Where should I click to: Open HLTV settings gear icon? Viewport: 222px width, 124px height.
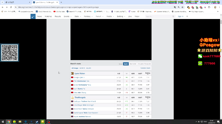tap(187, 17)
